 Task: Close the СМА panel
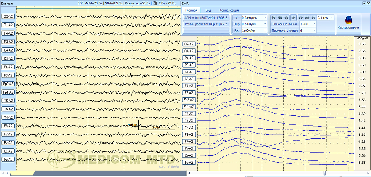click(368, 3)
